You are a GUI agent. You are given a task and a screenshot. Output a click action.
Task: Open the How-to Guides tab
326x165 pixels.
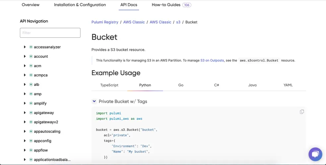pos(166,5)
